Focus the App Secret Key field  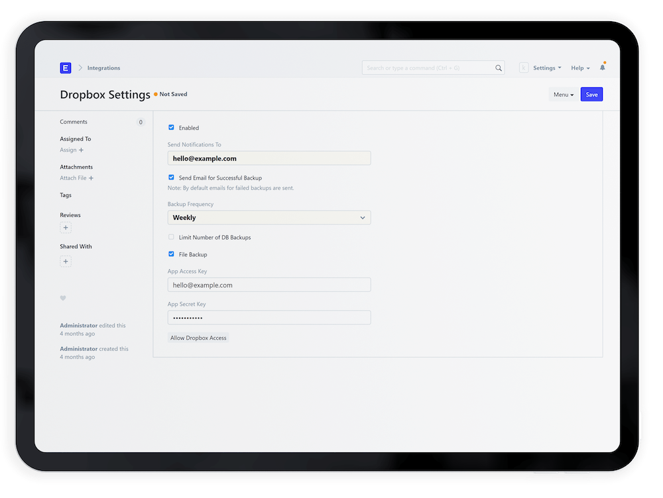tap(269, 318)
